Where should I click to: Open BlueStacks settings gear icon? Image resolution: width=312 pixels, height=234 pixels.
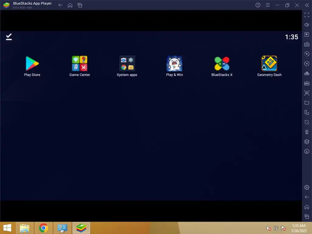click(307, 187)
